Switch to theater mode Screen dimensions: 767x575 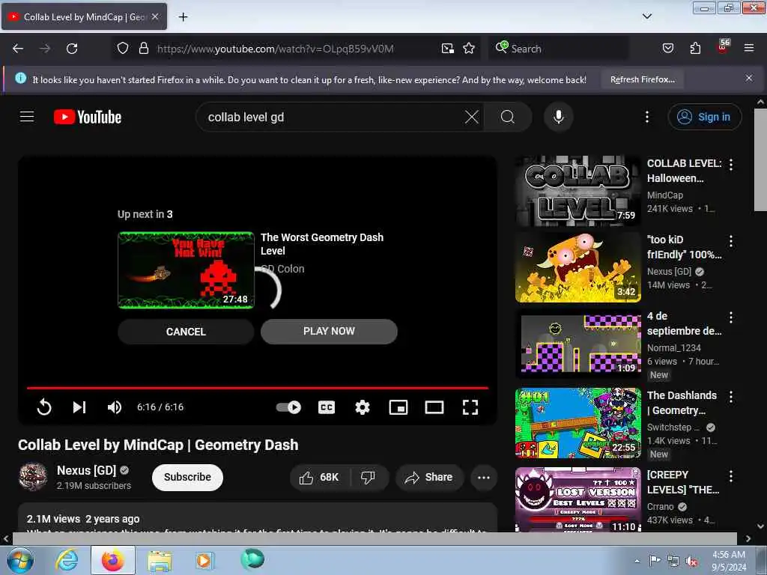[434, 407]
